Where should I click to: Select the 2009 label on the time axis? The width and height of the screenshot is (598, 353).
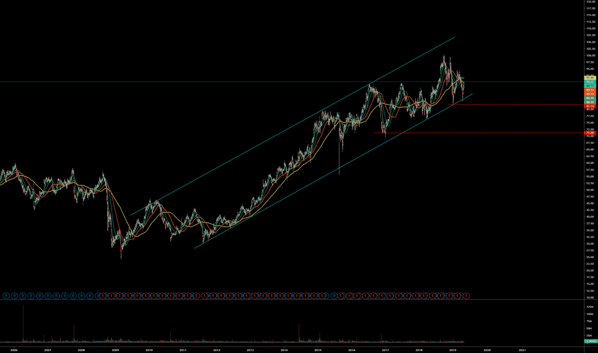[115, 350]
